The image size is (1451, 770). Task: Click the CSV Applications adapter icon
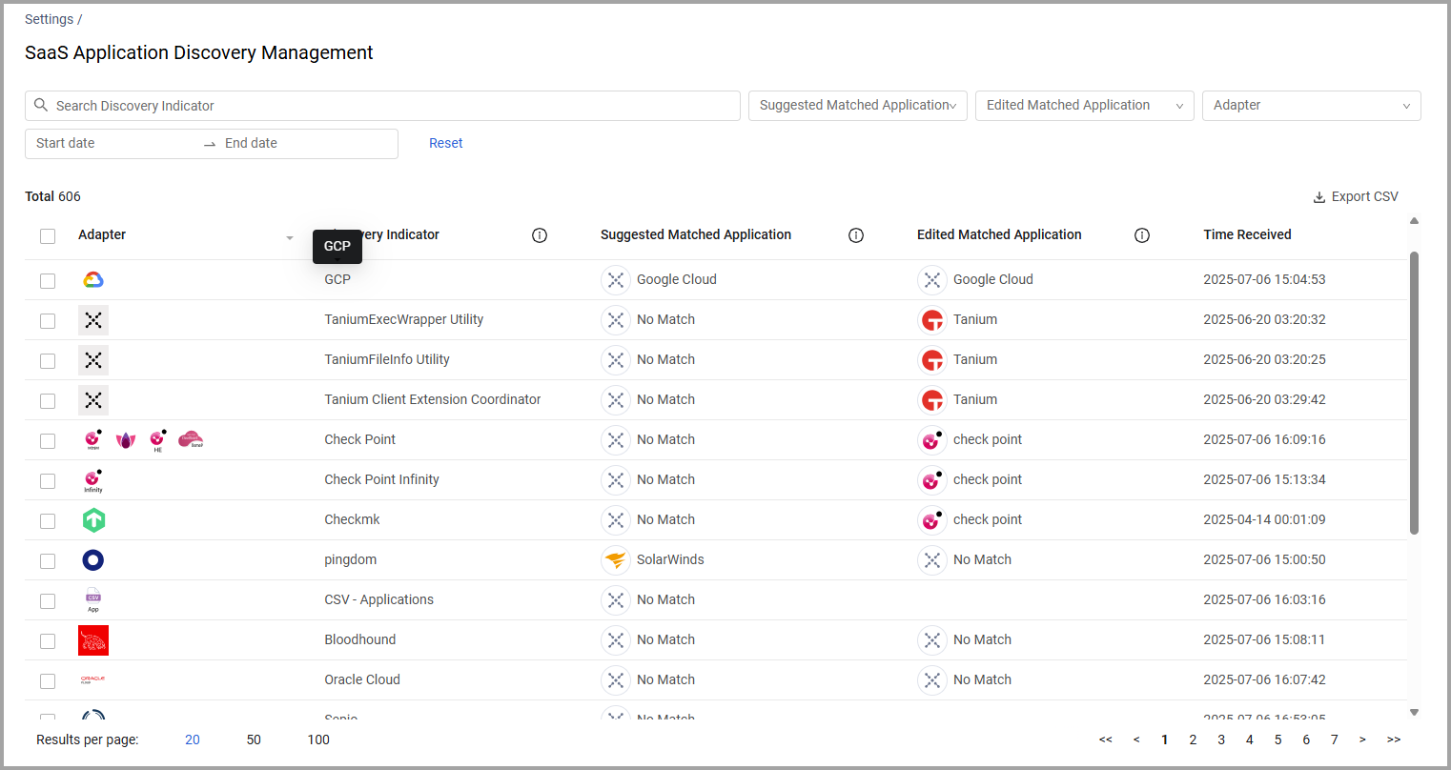click(x=93, y=599)
